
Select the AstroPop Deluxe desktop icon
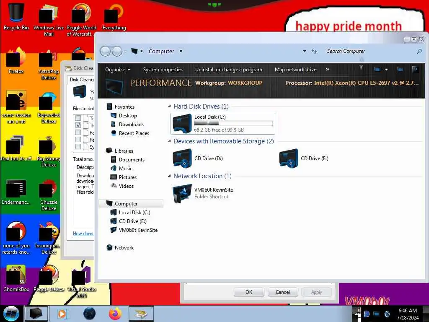(x=49, y=64)
